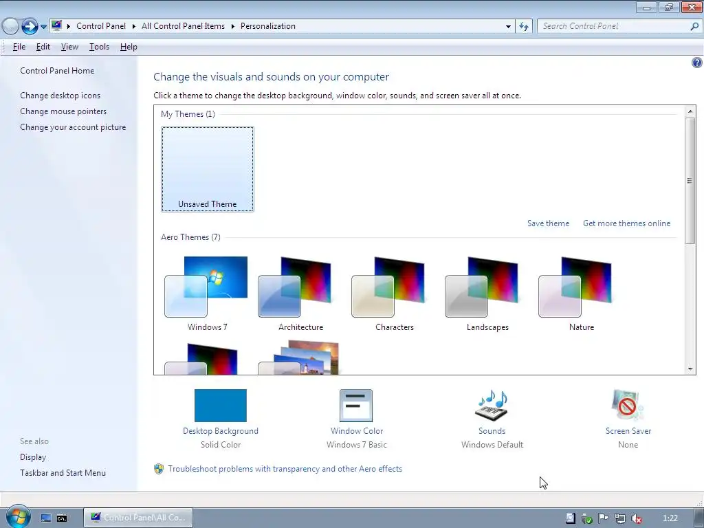This screenshot has height=528, width=704.
Task: Click the search magnifier icon
Action: (694, 26)
